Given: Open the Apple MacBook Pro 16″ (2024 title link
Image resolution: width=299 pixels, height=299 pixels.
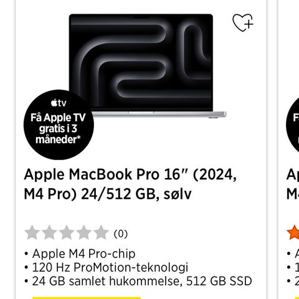Looking at the screenshot, I should 130,184.
